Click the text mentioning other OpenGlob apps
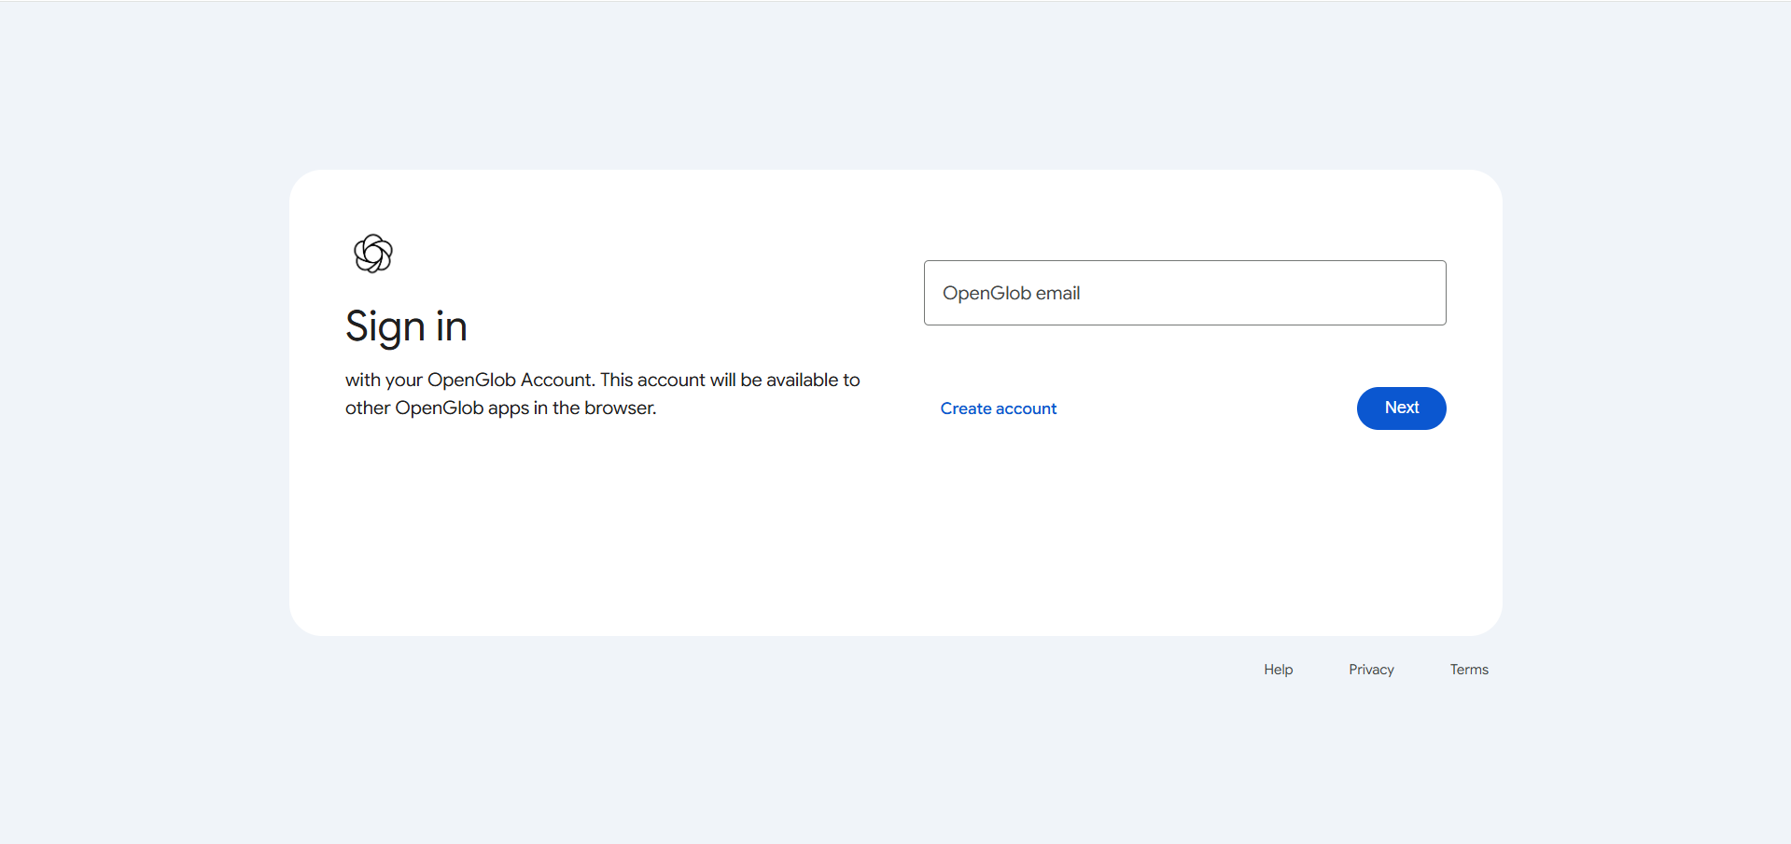Viewport: 1791px width, 844px height. (500, 408)
